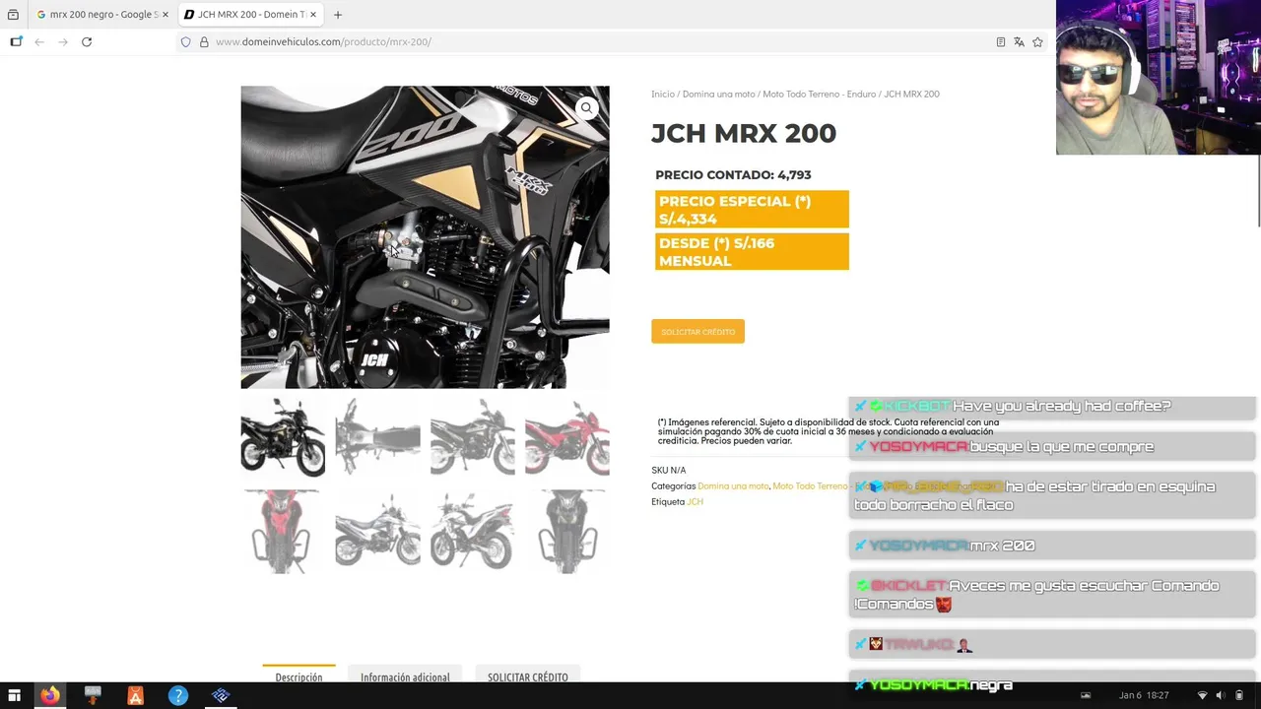Screen dimensions: 1261x709
Task: Open the network Wi-Fi tray icon
Action: coord(1202,695)
